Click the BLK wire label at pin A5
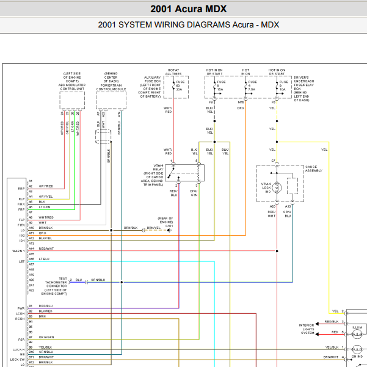Image resolution: width=367 pixels, height=367 pixels. (x=42, y=202)
